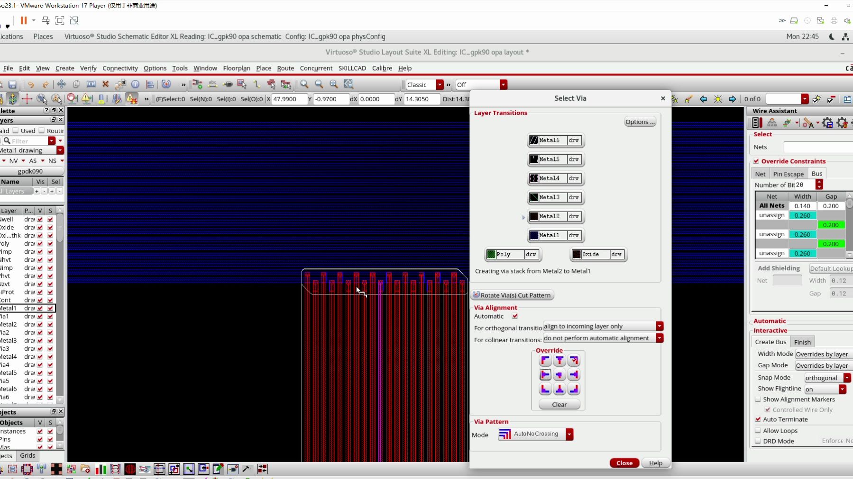Click the Clear override button

point(559,404)
